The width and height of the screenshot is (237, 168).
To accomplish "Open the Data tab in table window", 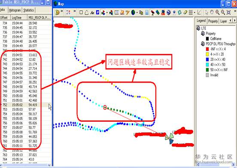I will [3, 10].
